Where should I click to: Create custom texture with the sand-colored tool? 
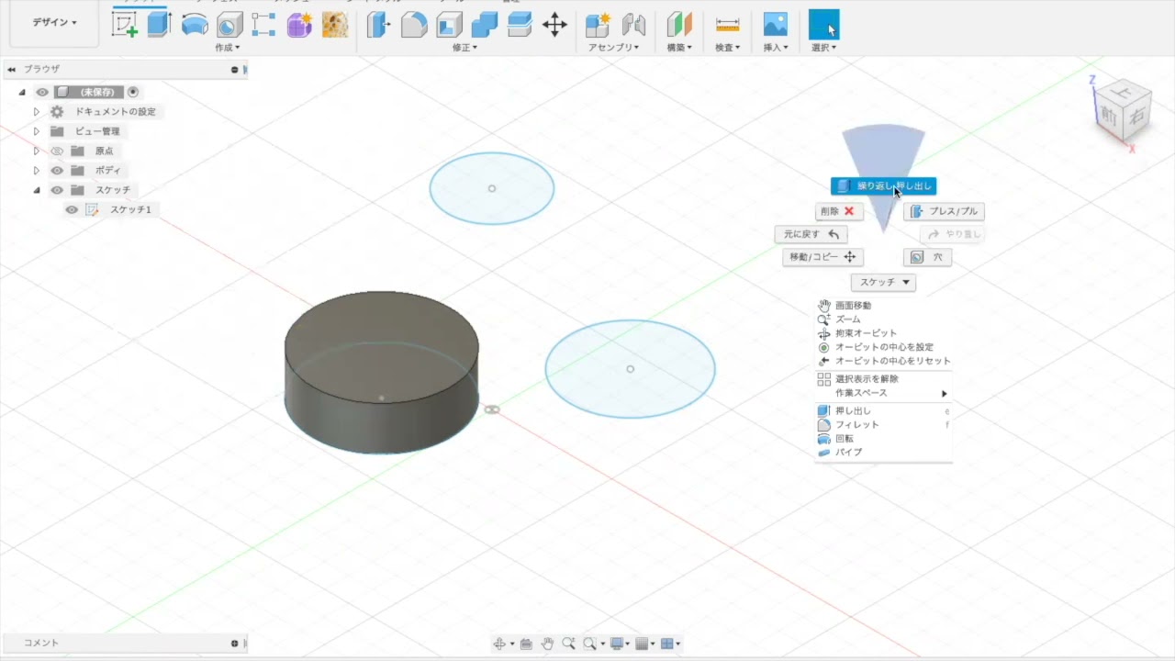(335, 25)
